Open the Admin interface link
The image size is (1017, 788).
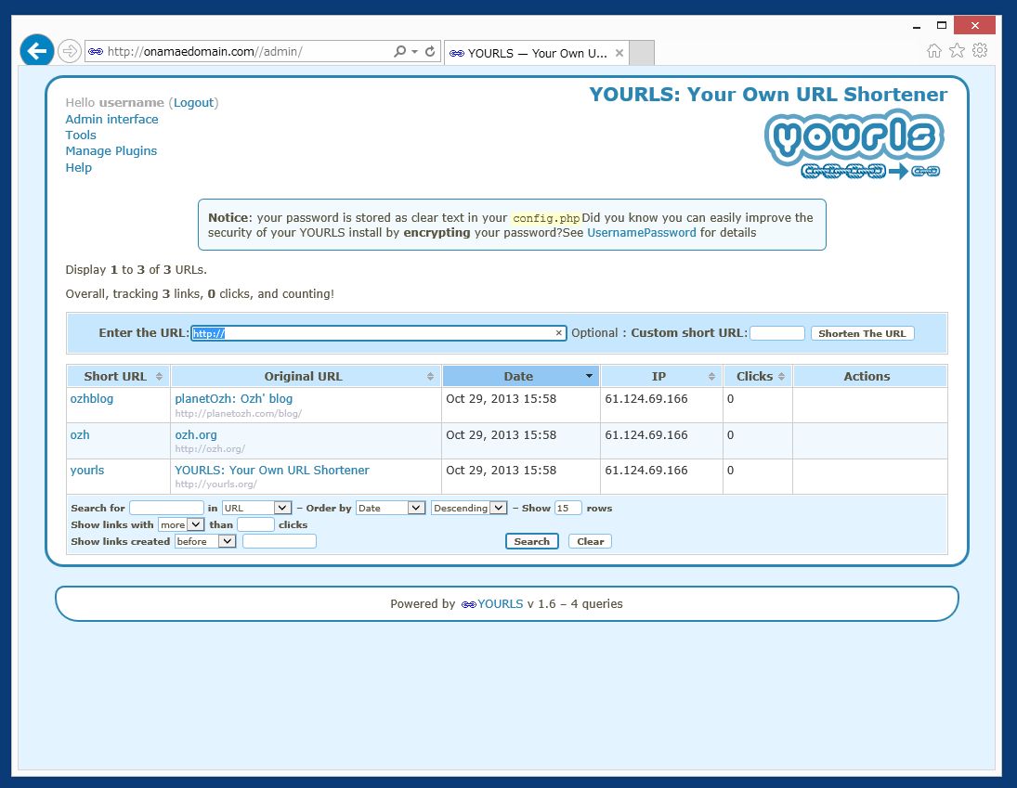(111, 119)
